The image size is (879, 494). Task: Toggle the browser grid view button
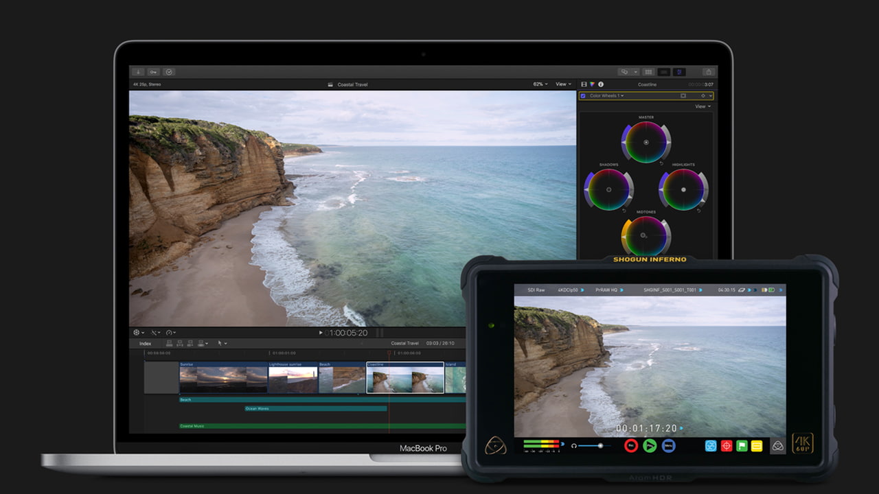pos(648,71)
